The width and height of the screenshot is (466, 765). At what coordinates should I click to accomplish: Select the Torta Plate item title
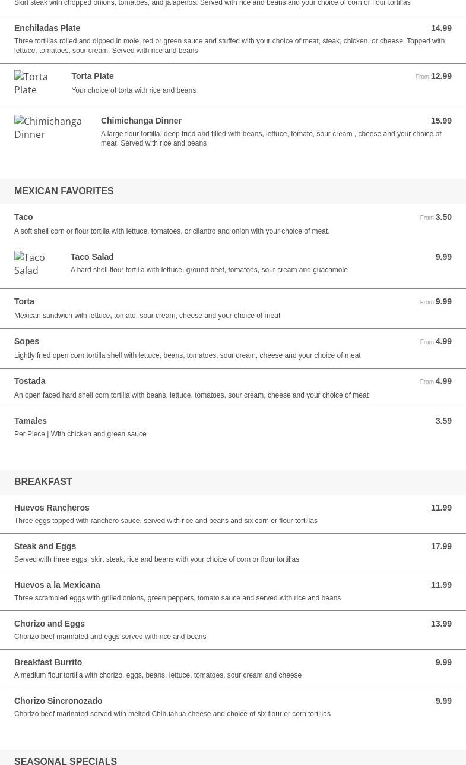coord(93,76)
